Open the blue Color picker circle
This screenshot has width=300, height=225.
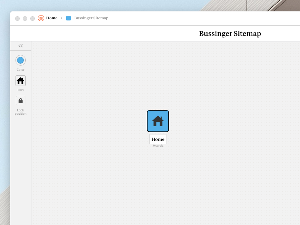coord(20,60)
